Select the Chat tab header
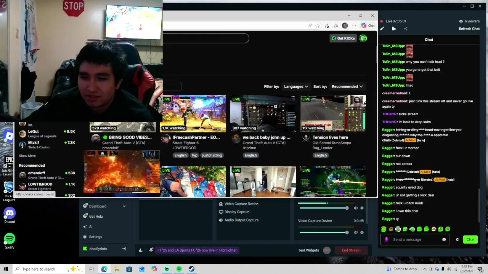The image size is (488, 274). 429,40
